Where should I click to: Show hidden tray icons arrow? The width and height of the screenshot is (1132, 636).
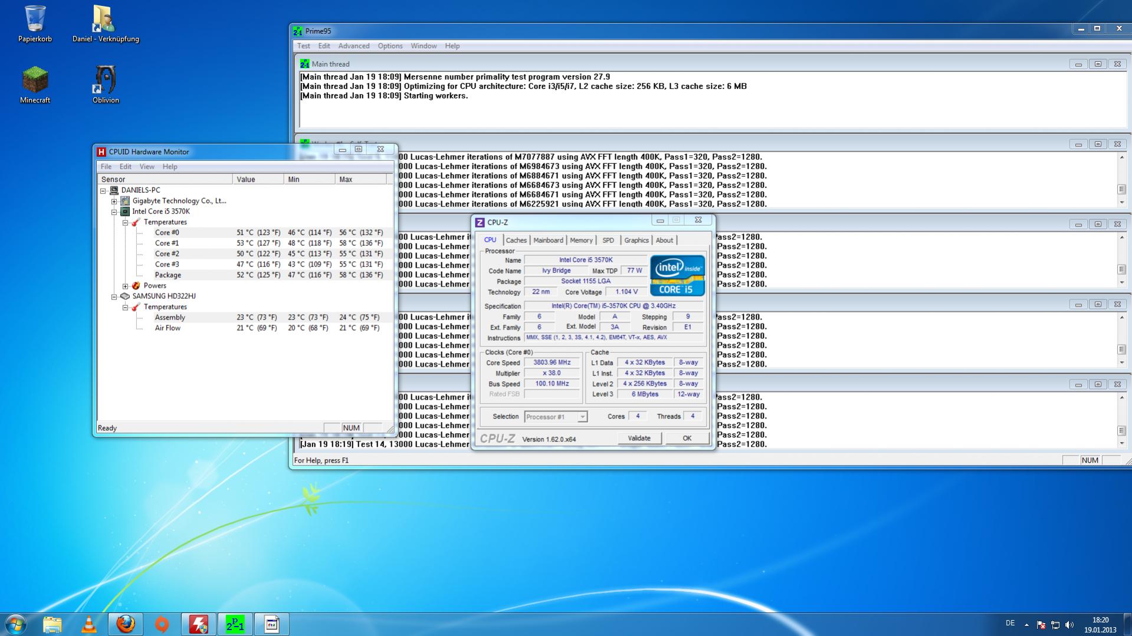pyautogui.click(x=1026, y=625)
